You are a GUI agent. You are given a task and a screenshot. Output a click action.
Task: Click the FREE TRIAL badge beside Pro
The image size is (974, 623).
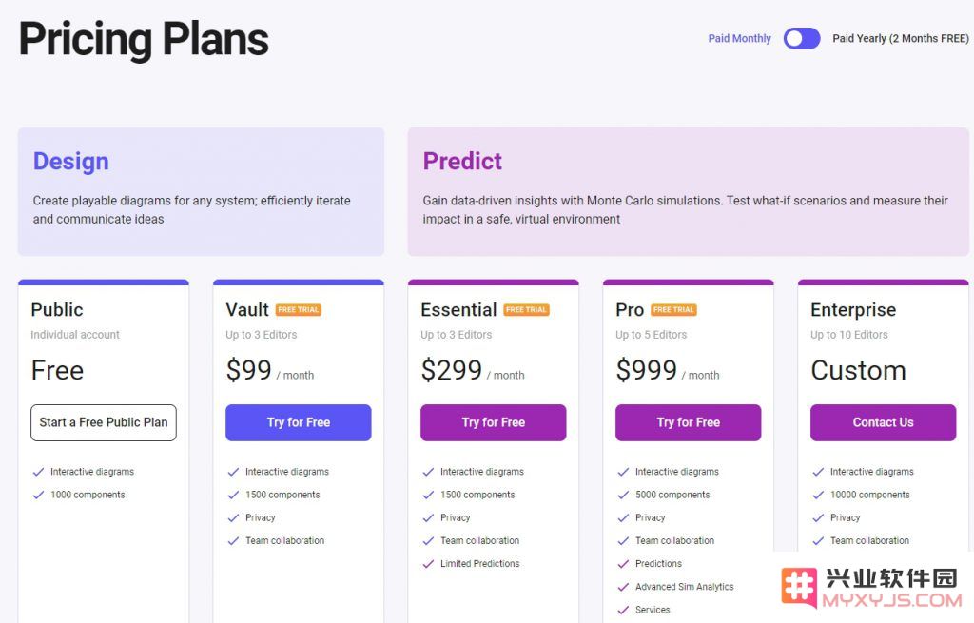click(673, 309)
